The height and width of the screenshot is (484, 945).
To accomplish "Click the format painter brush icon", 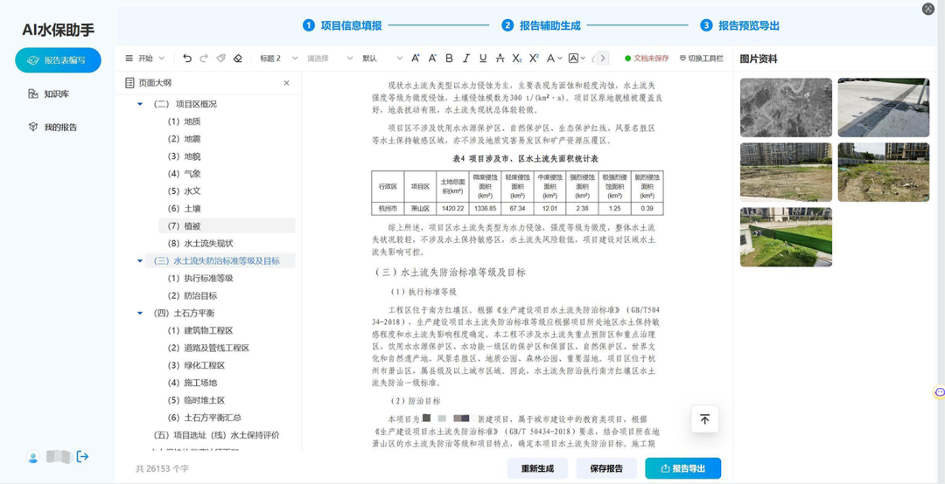I will 221,59.
